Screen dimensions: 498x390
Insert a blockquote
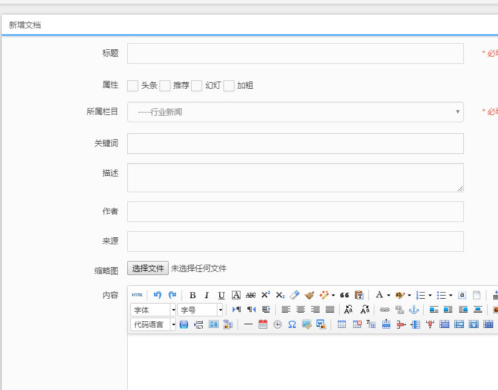coord(345,295)
